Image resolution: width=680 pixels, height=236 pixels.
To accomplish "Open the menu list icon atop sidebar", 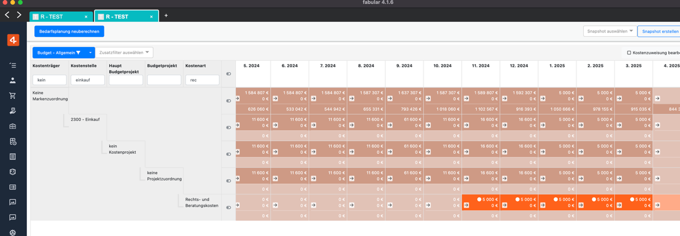I will pos(13,65).
